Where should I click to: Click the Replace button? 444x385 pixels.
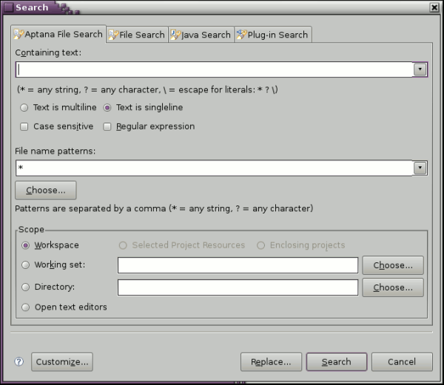tap(271, 362)
